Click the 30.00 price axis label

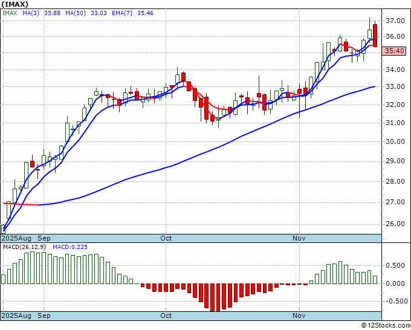click(x=395, y=141)
